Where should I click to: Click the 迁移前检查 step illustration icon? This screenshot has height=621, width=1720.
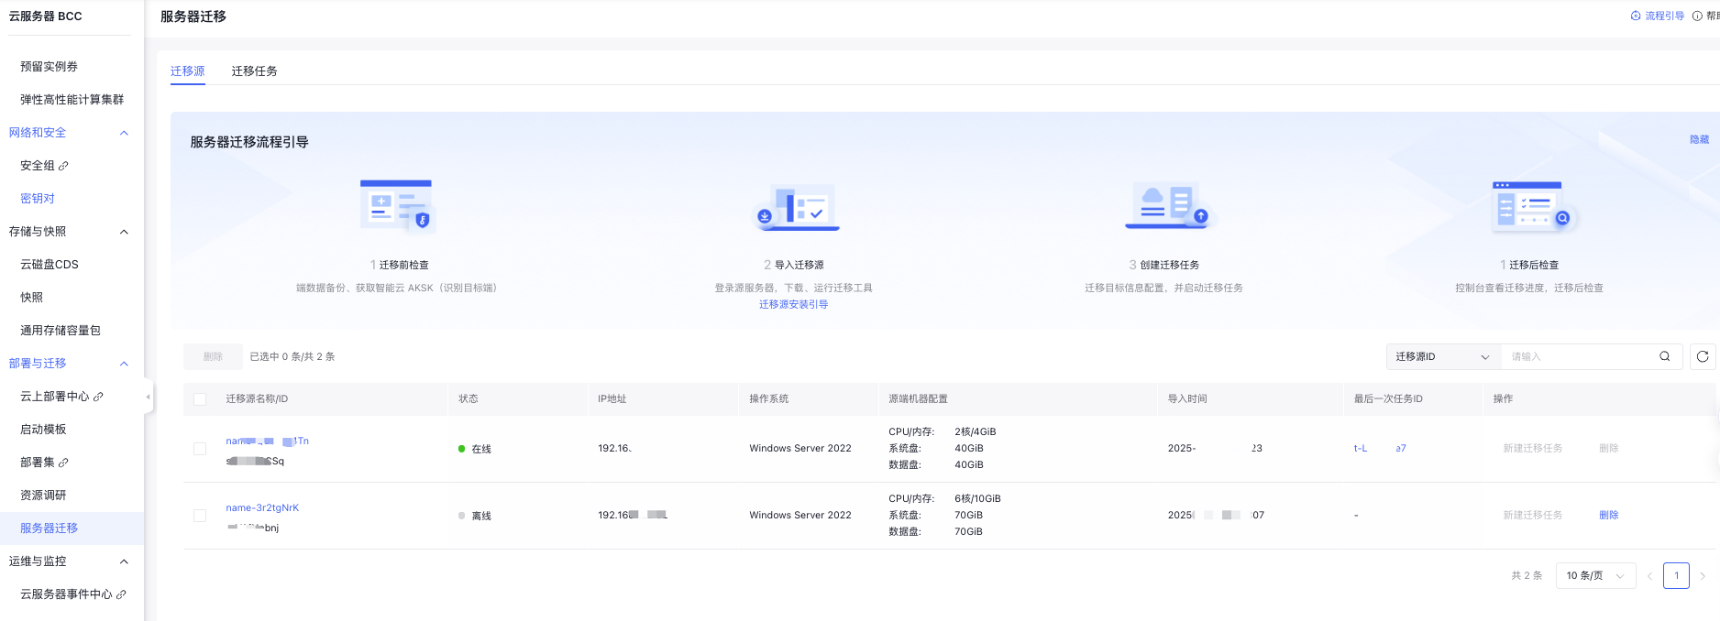coord(396,205)
